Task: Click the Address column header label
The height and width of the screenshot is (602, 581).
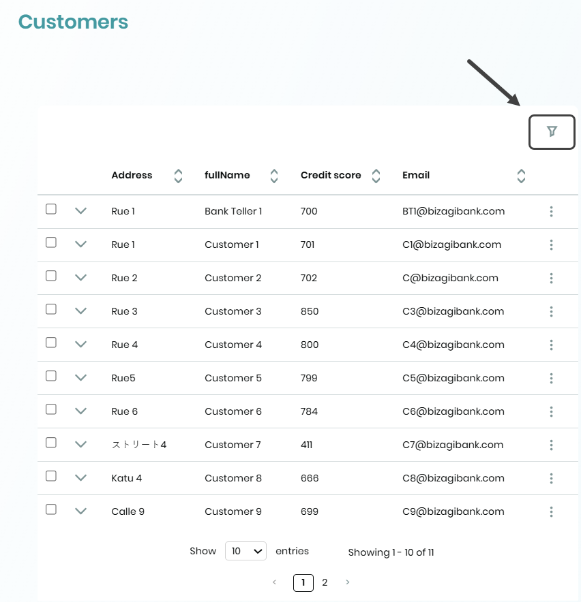Action: coord(132,175)
